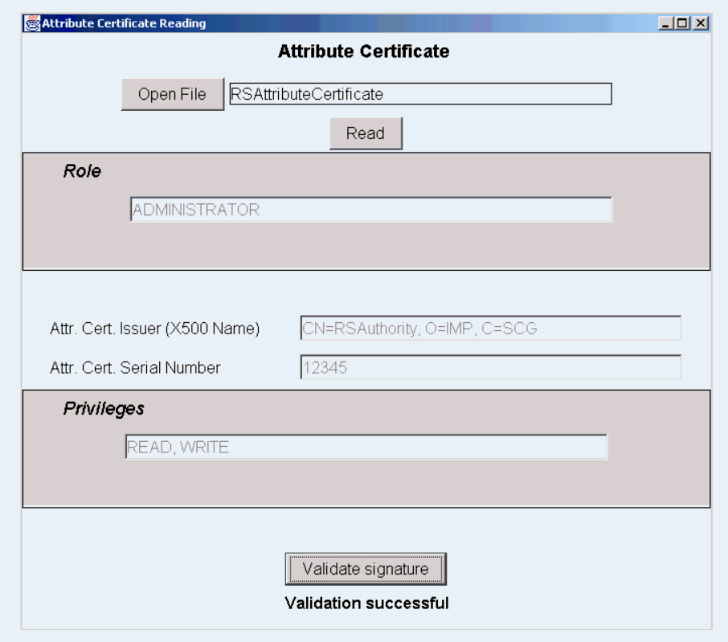
Task: Close the Attribute Certificate Reading window
Action: (701, 23)
